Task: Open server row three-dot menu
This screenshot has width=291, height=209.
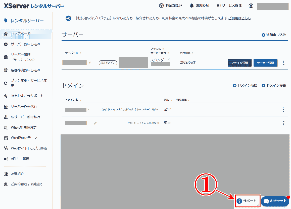Action: (283, 63)
